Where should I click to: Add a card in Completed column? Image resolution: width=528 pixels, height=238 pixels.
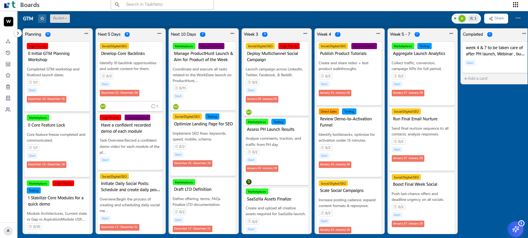coord(476,78)
